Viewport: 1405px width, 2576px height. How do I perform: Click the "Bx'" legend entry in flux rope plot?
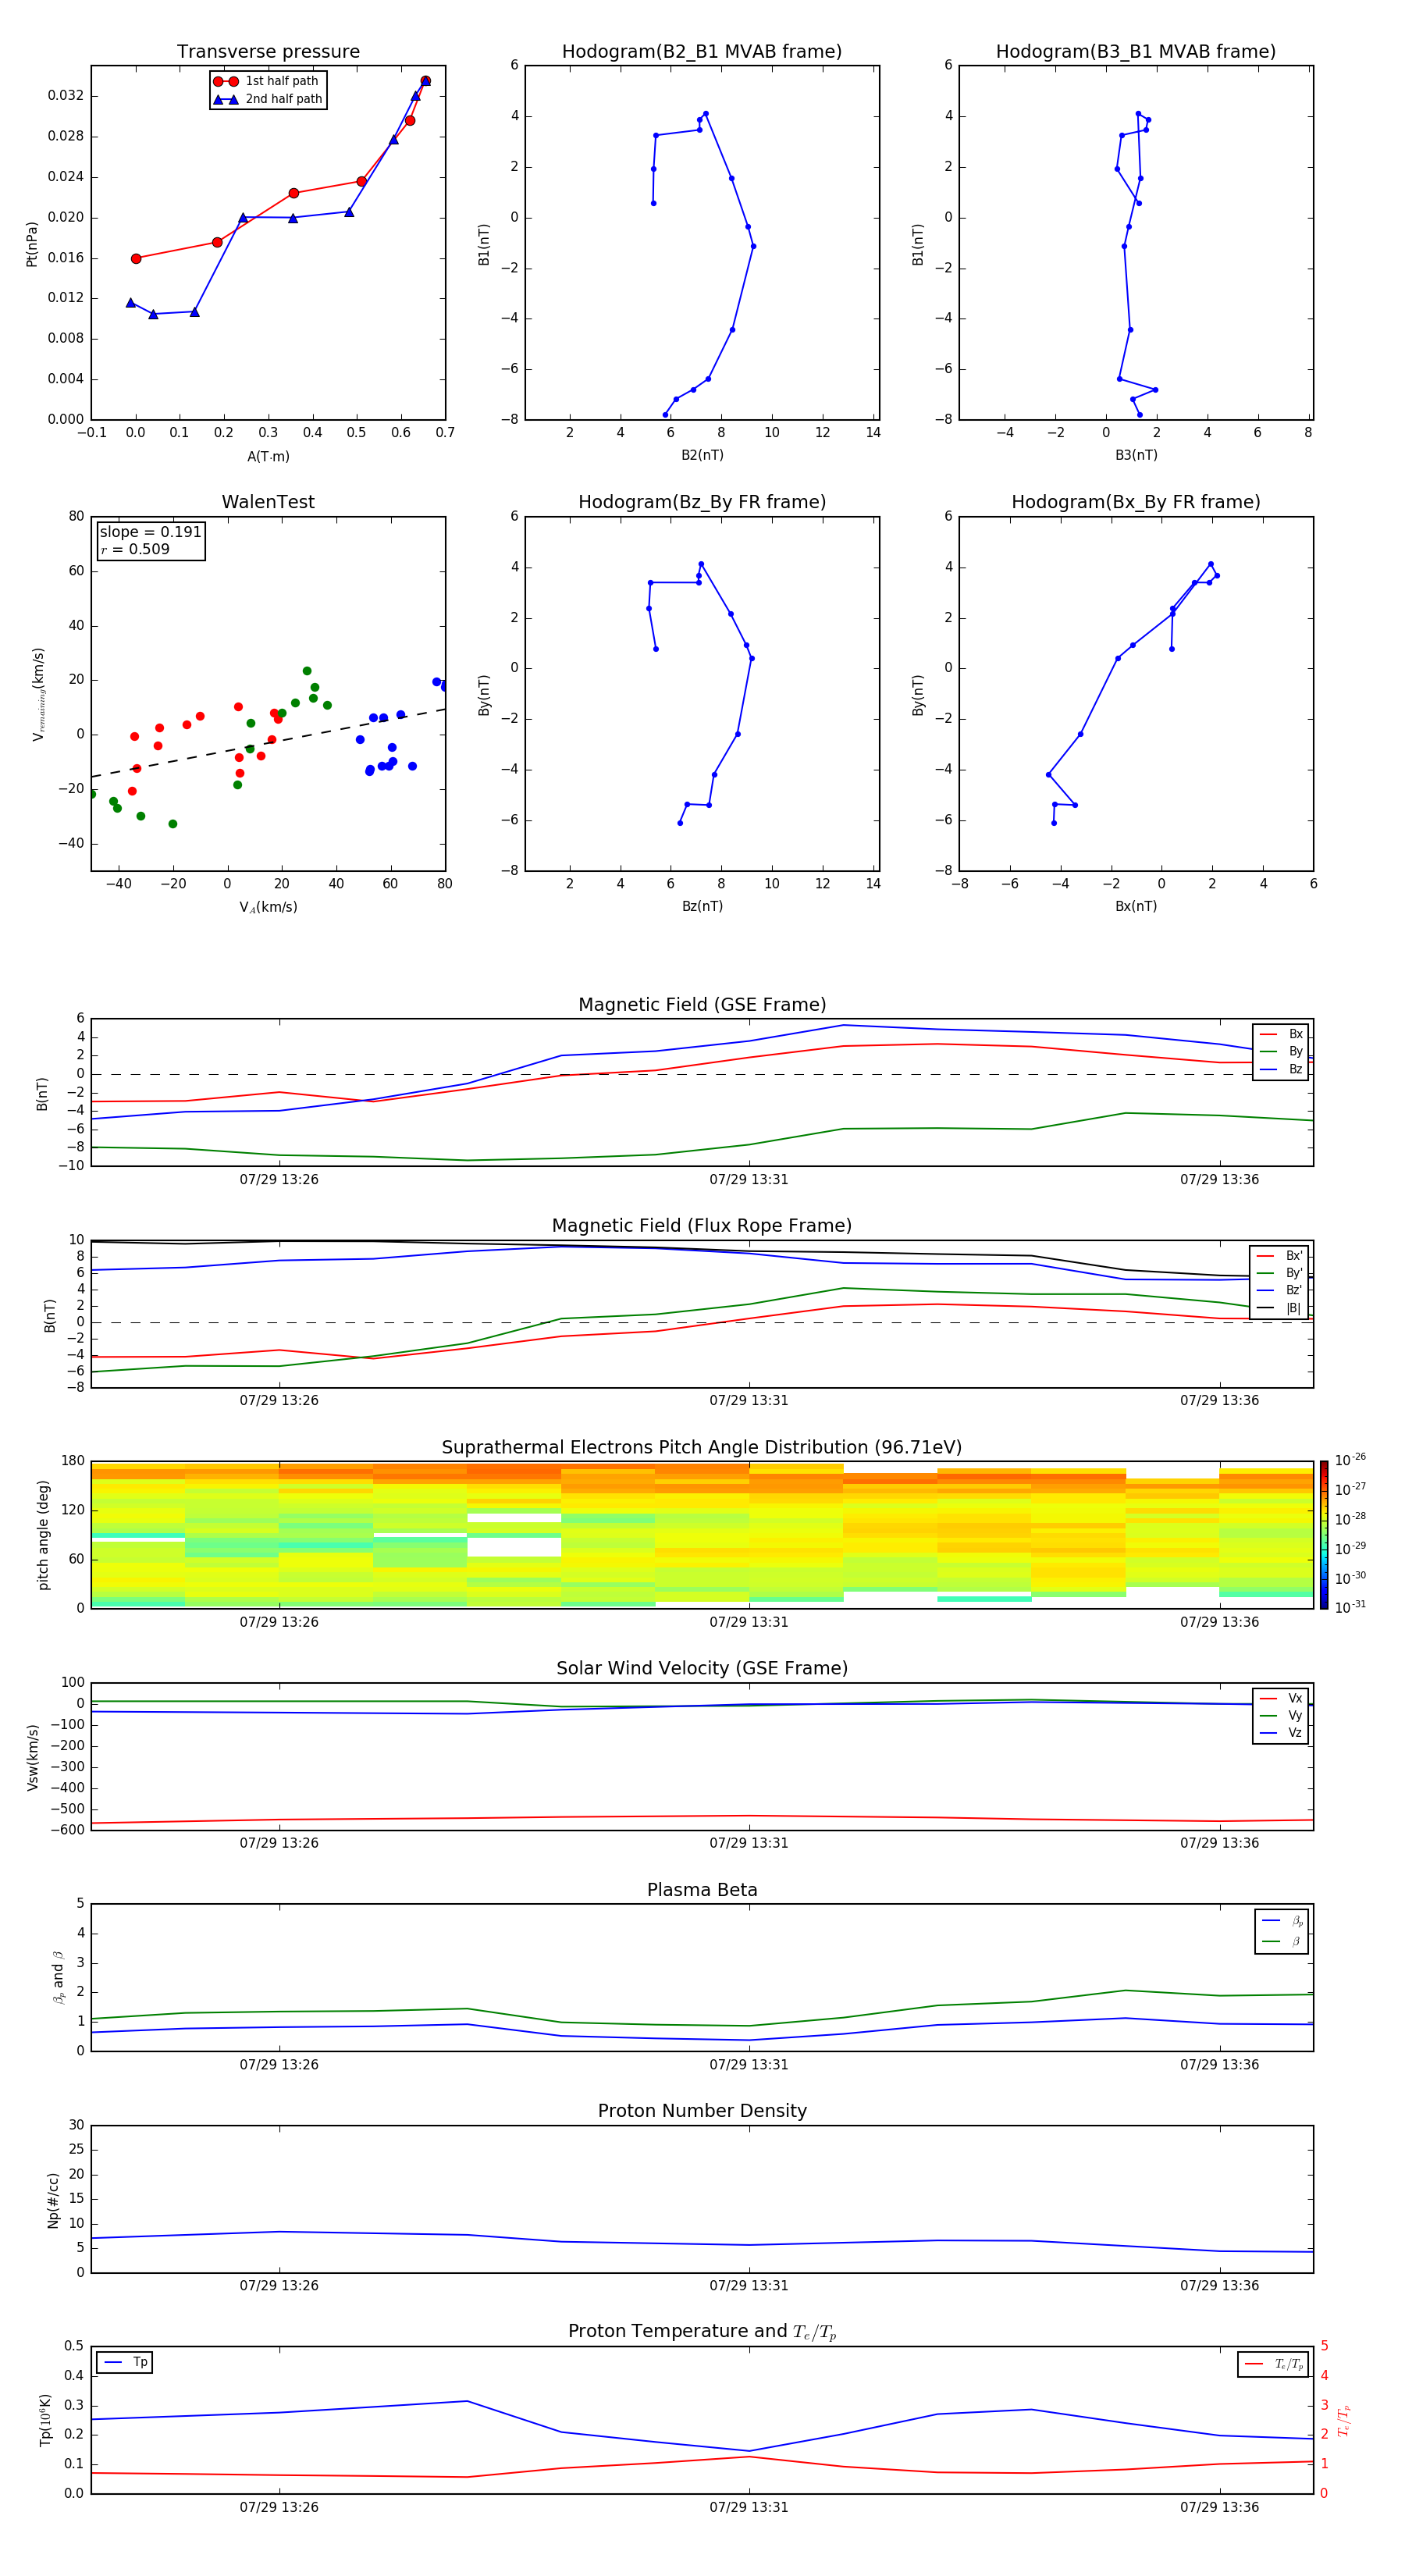1279,1256
